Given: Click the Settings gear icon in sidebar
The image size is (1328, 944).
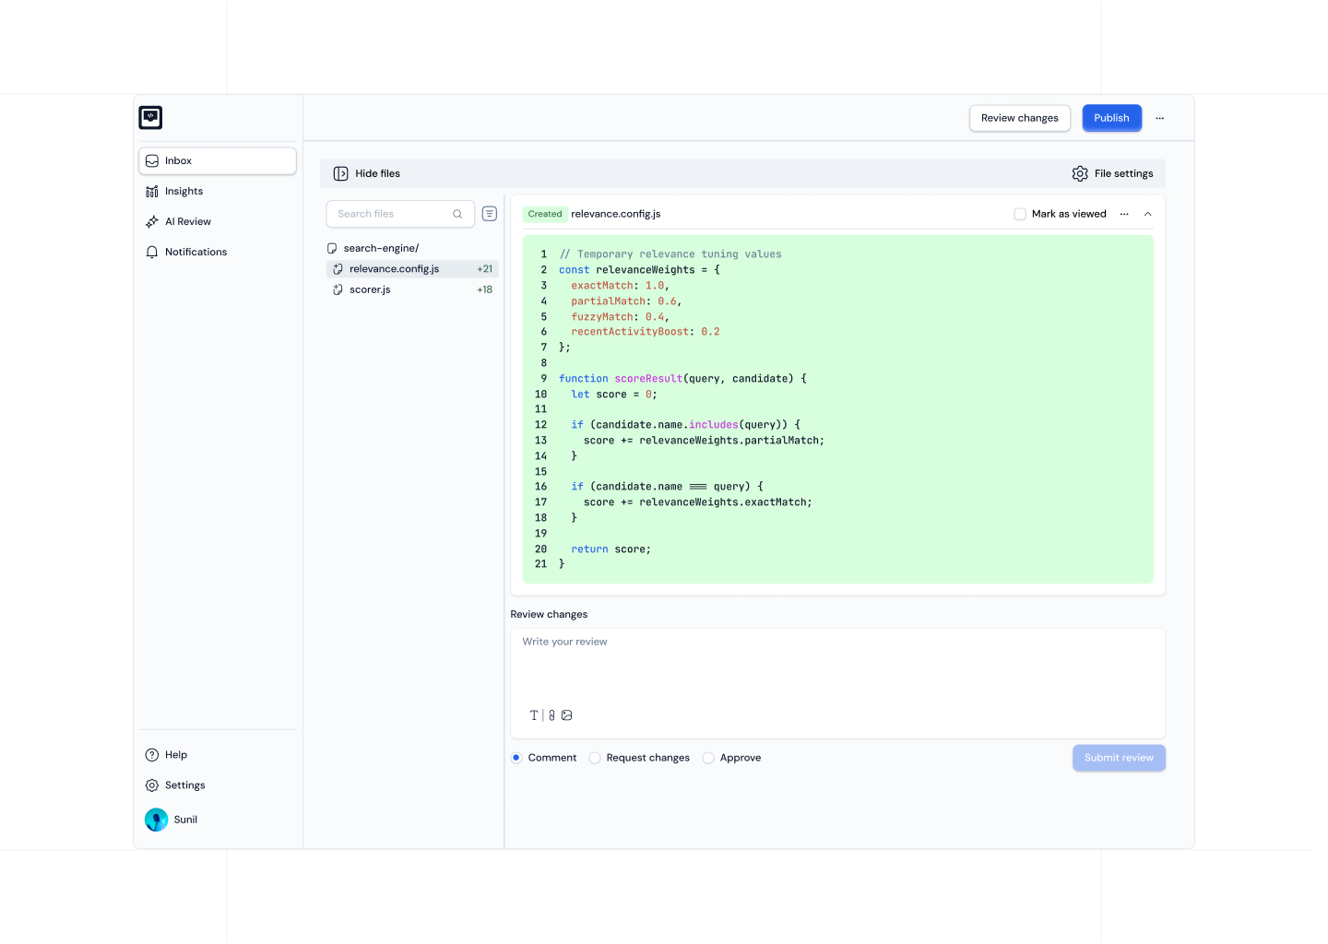Looking at the screenshot, I should click(x=152, y=785).
